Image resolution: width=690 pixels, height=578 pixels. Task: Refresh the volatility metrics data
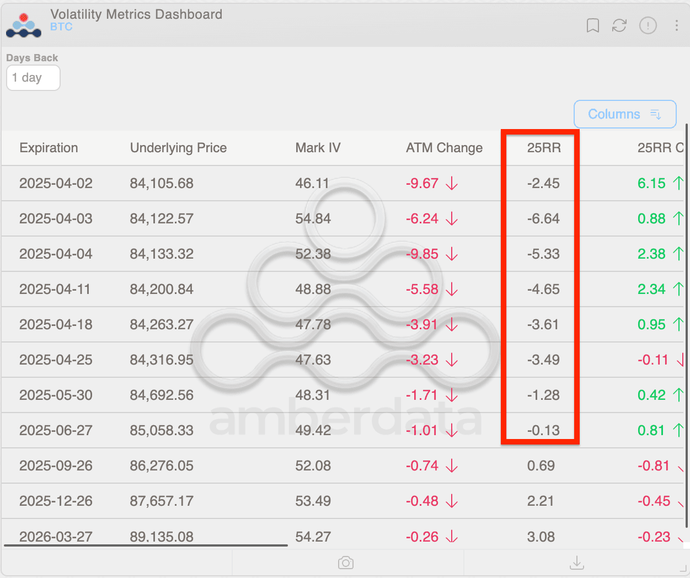pyautogui.click(x=619, y=25)
